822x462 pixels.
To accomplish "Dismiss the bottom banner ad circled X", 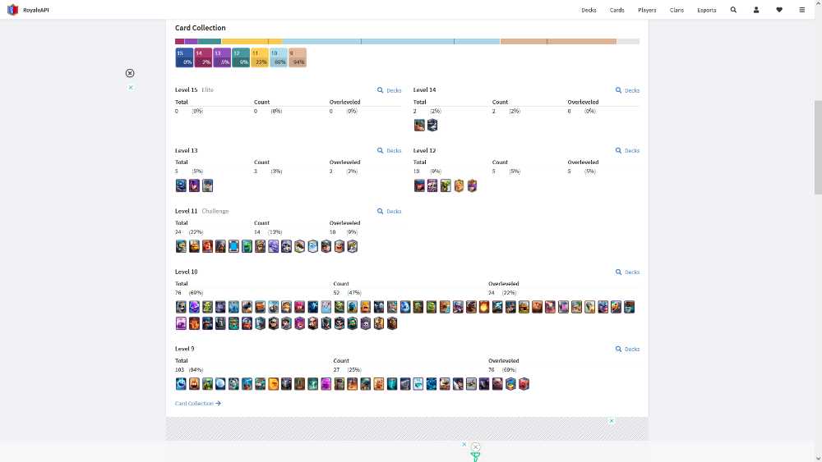I will [475, 447].
